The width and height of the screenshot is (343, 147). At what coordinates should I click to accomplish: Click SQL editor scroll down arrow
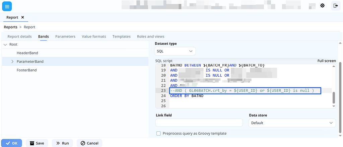334,106
